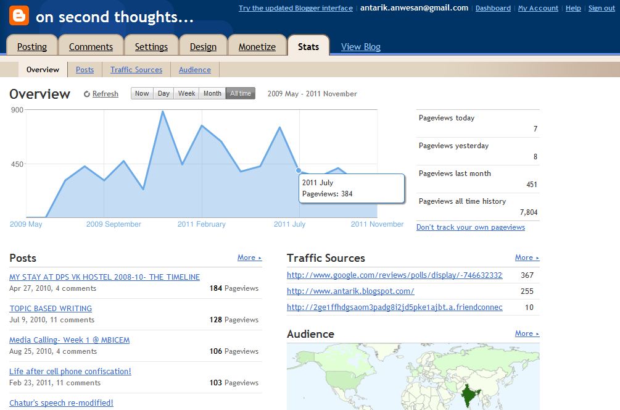The height and width of the screenshot is (410, 620).
Task: Click the Sign out link
Action: [601, 8]
